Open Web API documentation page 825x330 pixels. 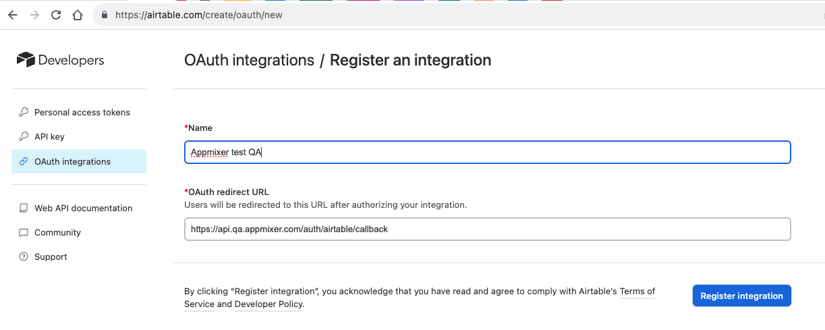click(83, 208)
